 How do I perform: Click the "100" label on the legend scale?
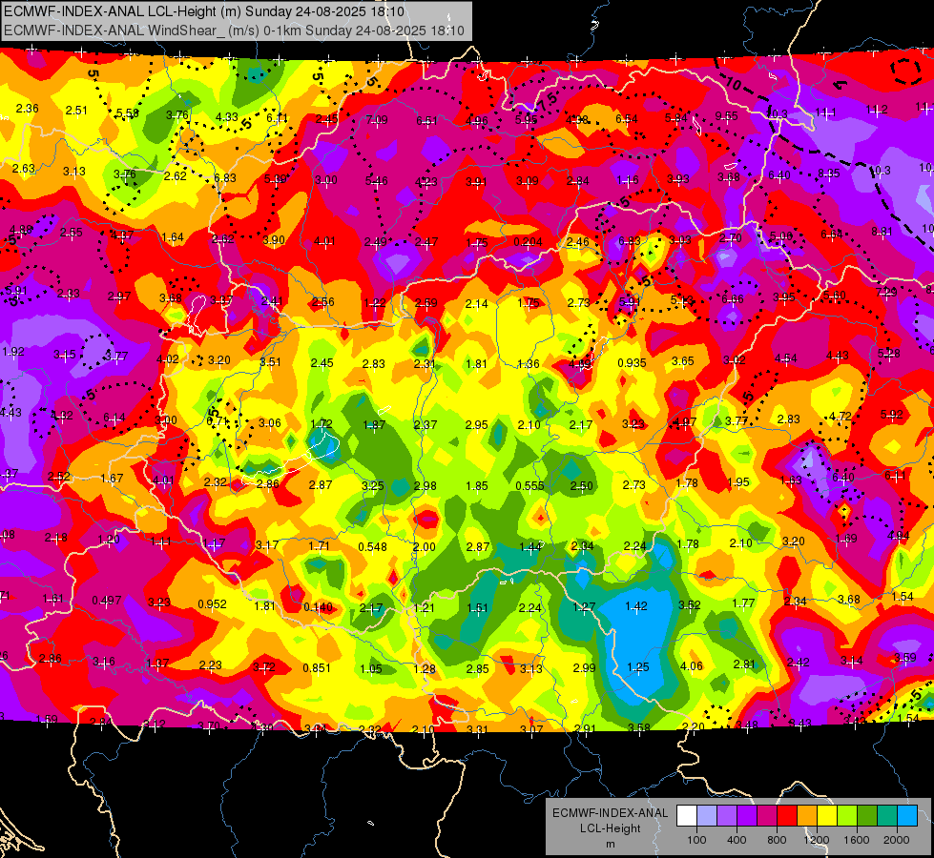tap(696, 840)
